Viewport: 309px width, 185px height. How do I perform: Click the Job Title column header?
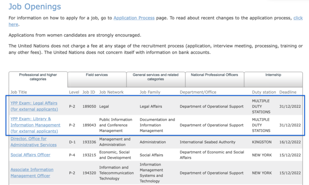[19, 92]
